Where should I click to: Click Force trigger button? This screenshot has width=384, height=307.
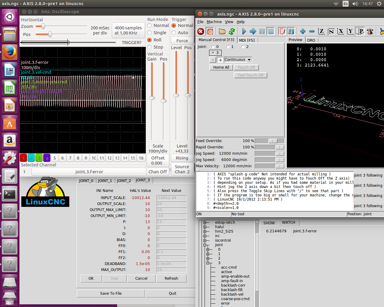(x=182, y=41)
